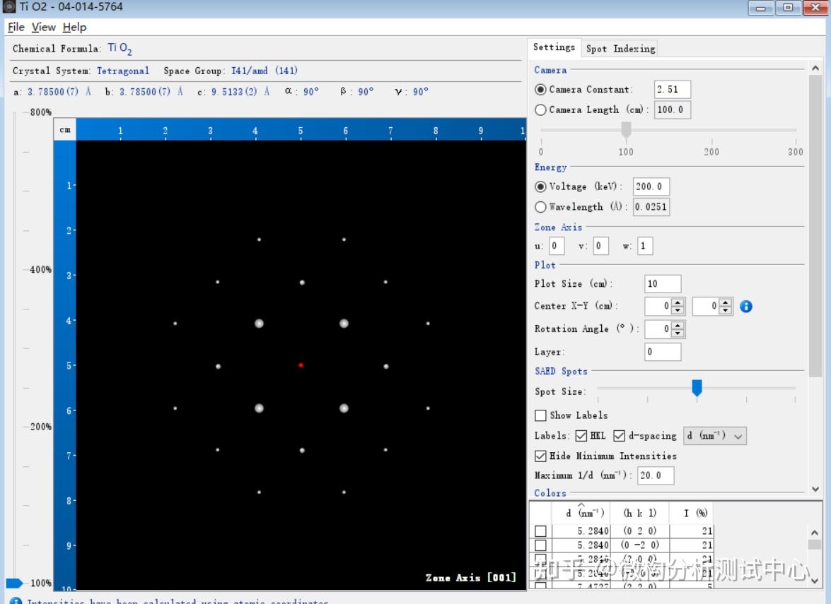The image size is (831, 604).
Task: Enable the Show Labels checkbox
Action: (541, 415)
